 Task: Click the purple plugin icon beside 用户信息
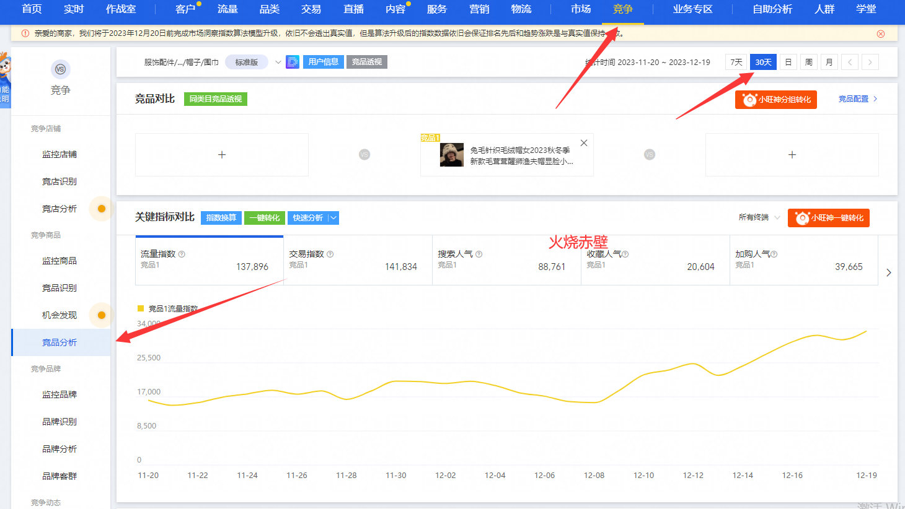coord(293,62)
